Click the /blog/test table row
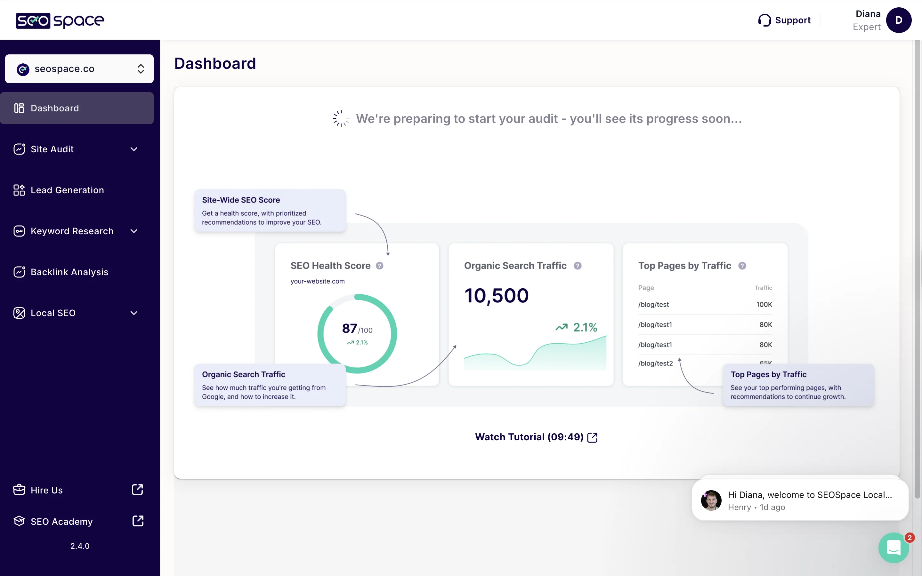922x576 pixels. click(705, 305)
